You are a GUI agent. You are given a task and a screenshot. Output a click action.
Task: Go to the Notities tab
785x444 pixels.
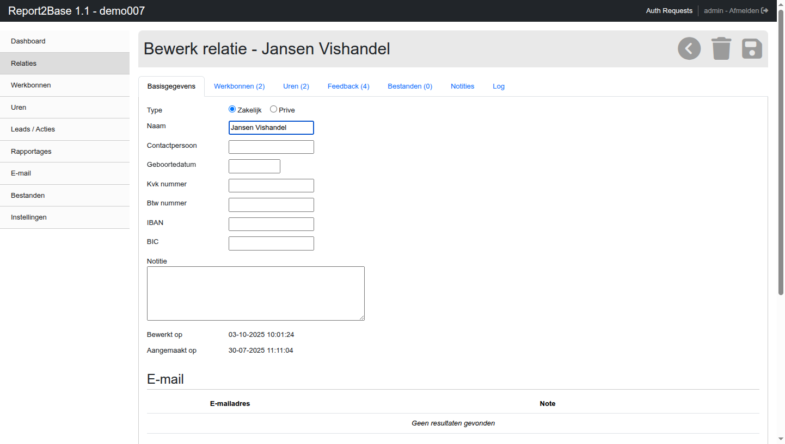462,86
